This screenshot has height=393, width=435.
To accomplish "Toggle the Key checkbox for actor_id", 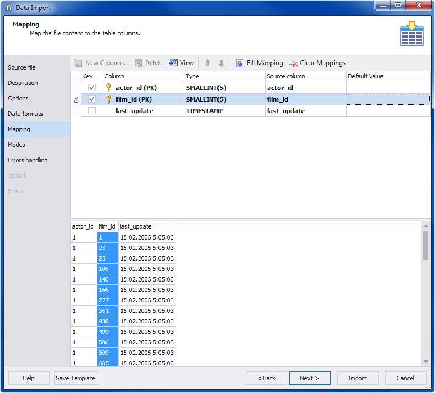I will pyautogui.click(x=92, y=88).
